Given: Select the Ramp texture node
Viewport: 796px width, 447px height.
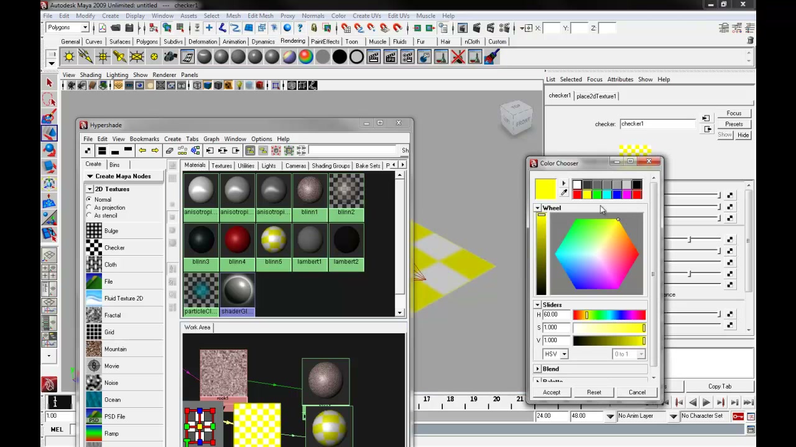Looking at the screenshot, I should (111, 433).
